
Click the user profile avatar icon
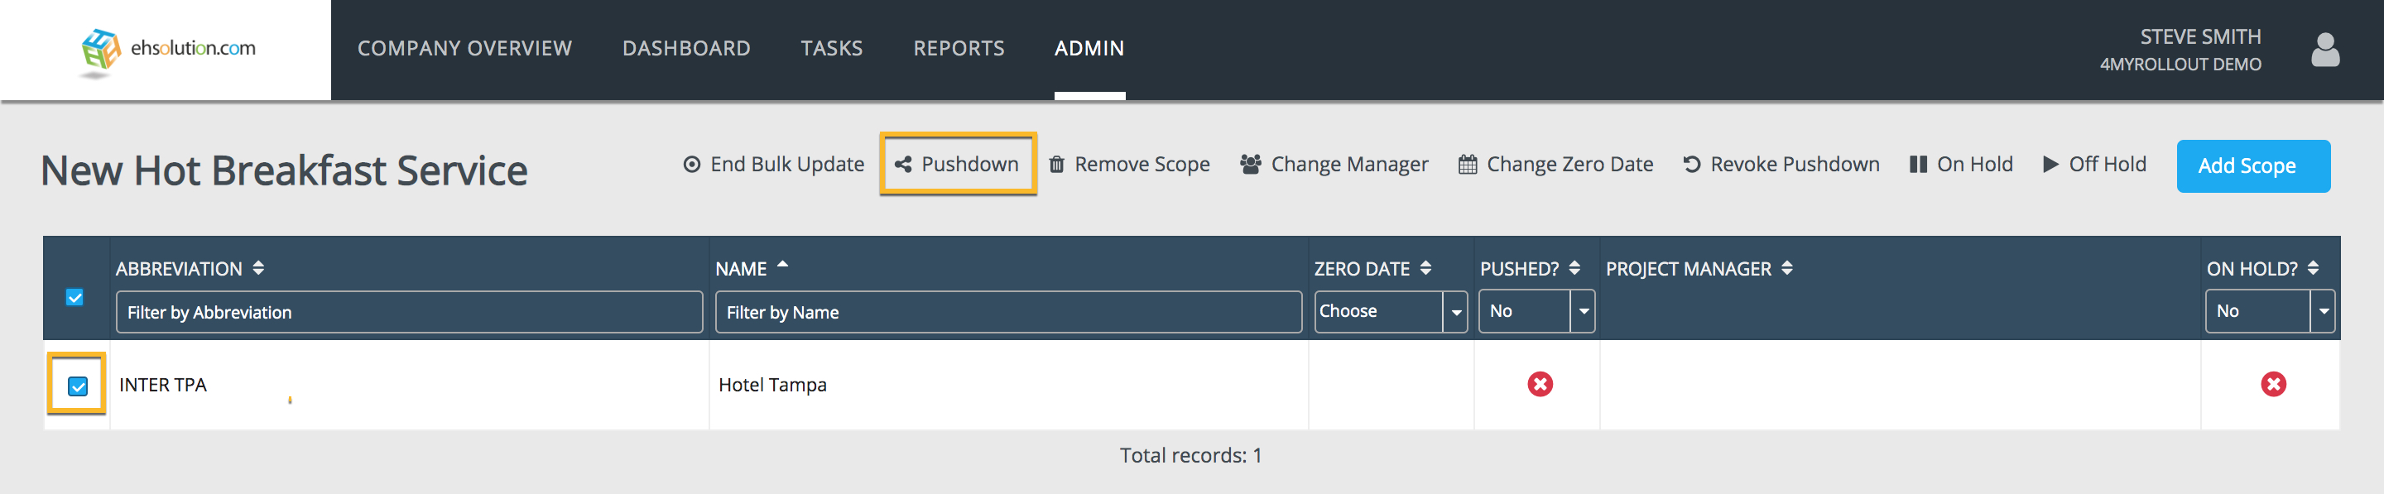tap(2324, 50)
